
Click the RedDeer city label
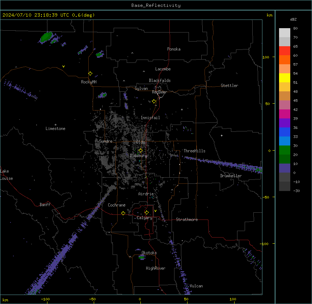[x=159, y=92]
